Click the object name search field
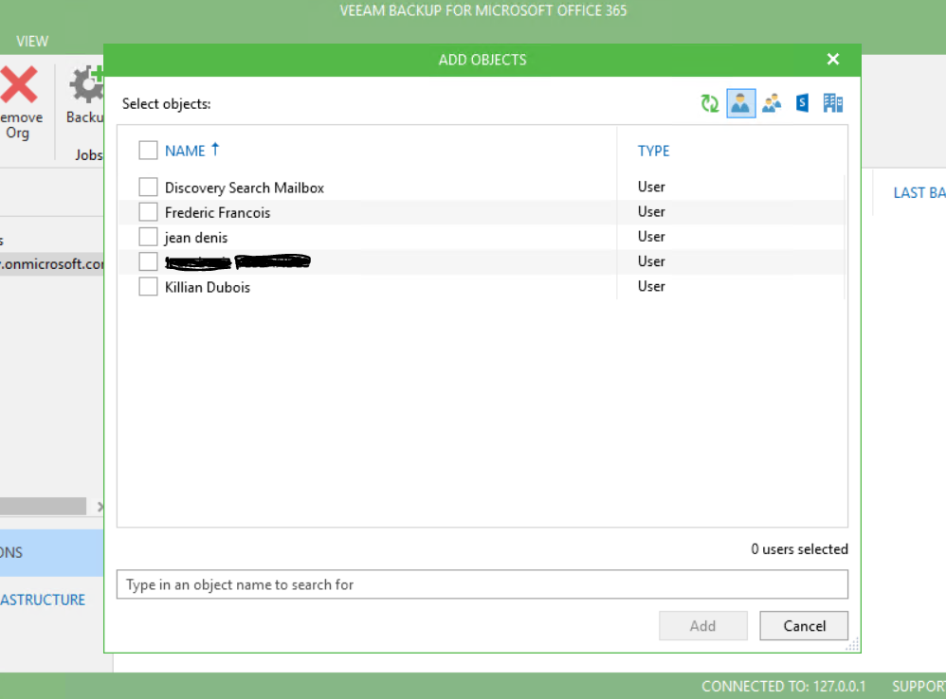 click(x=482, y=584)
